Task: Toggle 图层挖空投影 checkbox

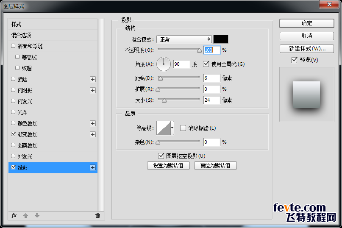Action: point(161,156)
